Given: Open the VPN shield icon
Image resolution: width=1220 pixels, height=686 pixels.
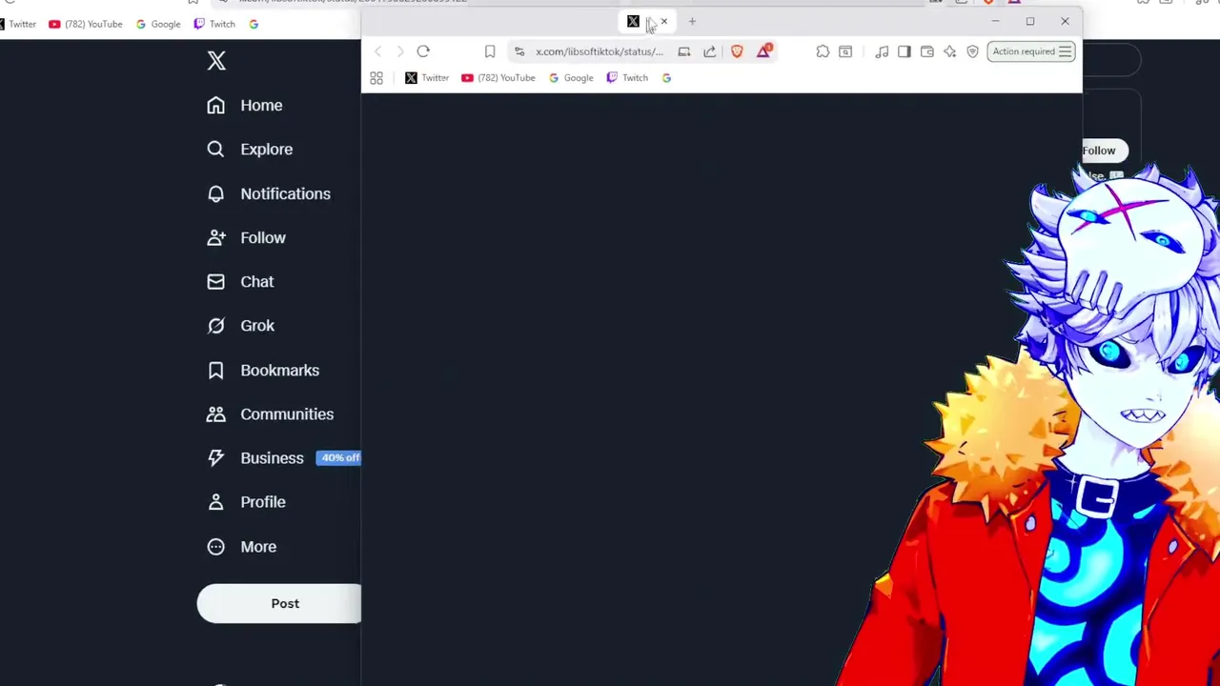Looking at the screenshot, I should [x=973, y=51].
